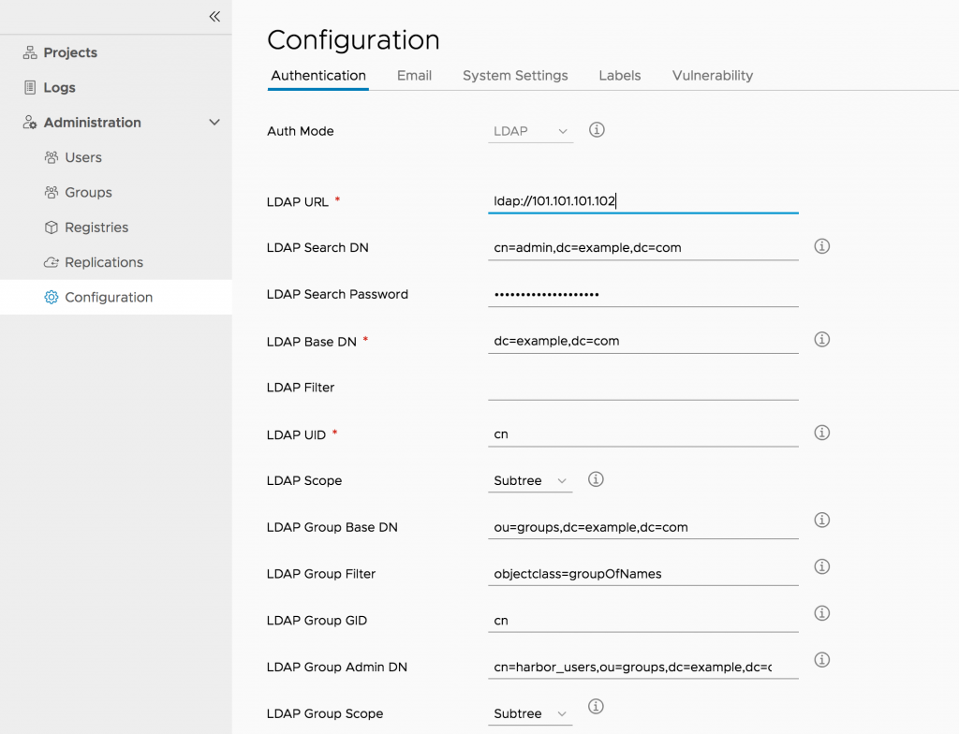The width and height of the screenshot is (959, 734).
Task: Click the empty LDAP Filter field
Action: click(643, 388)
